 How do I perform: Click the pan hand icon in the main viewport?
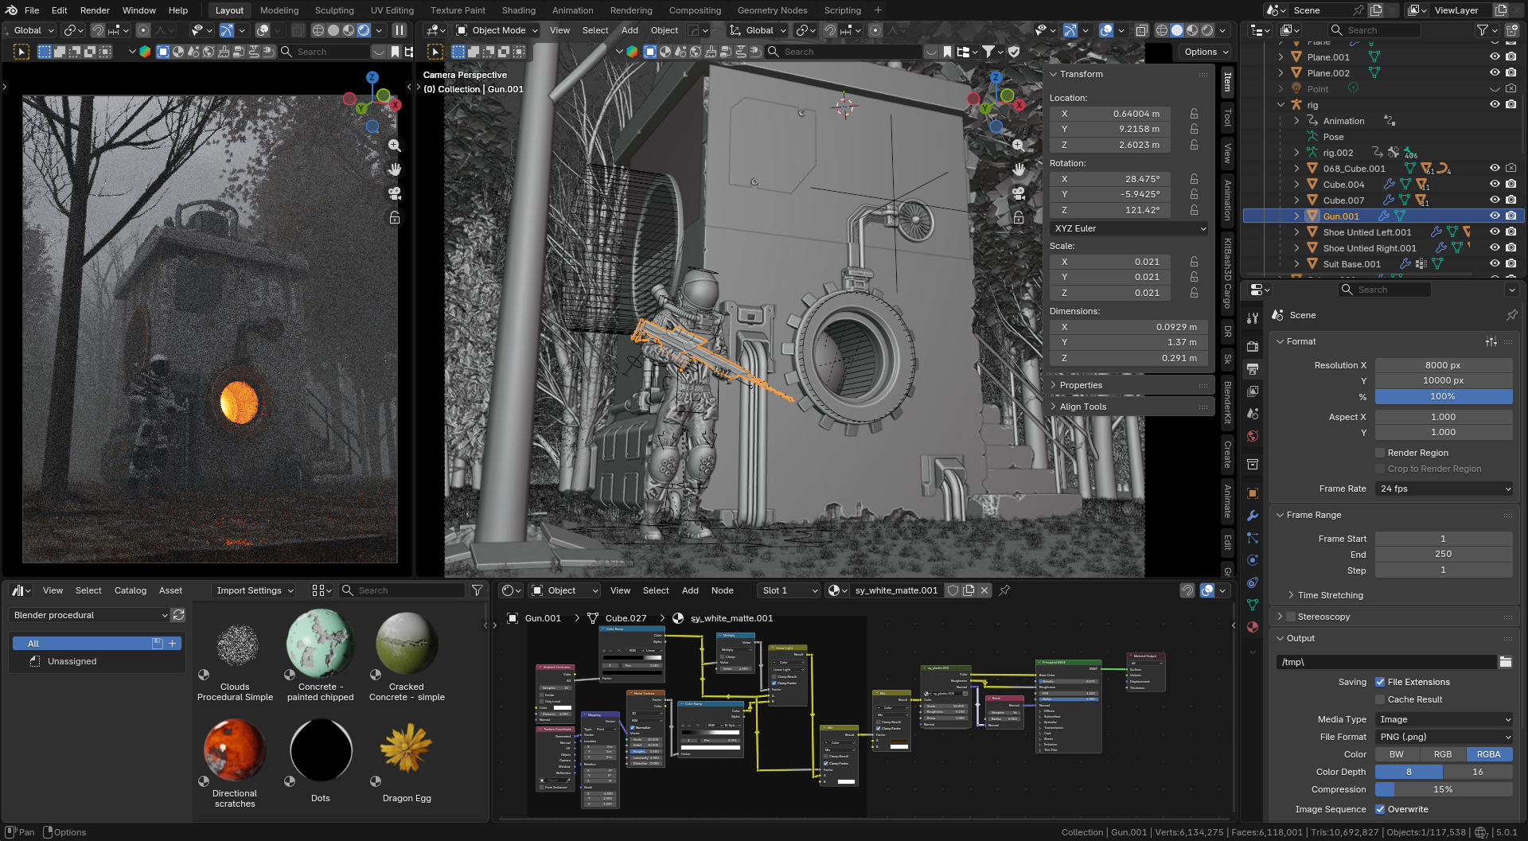point(1018,169)
